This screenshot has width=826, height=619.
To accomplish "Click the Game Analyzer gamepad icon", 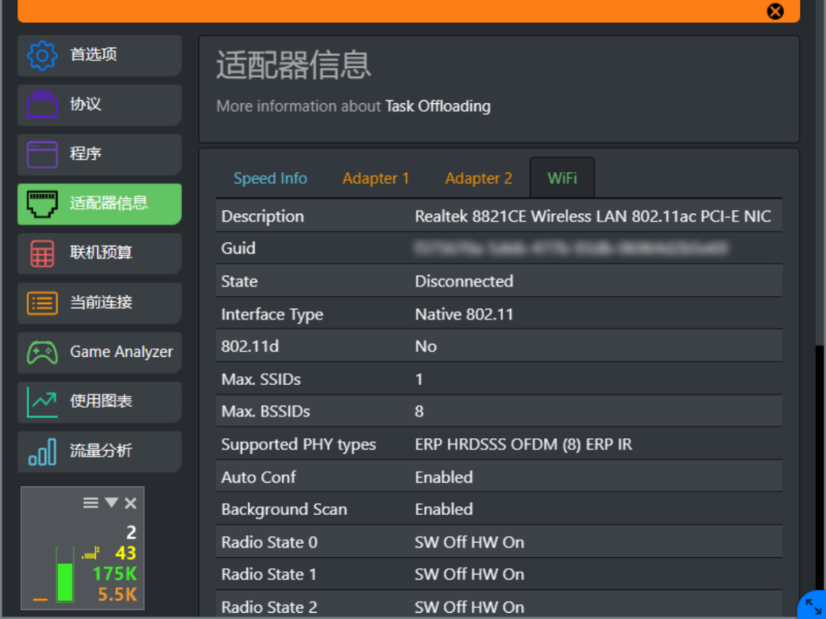I will (42, 352).
